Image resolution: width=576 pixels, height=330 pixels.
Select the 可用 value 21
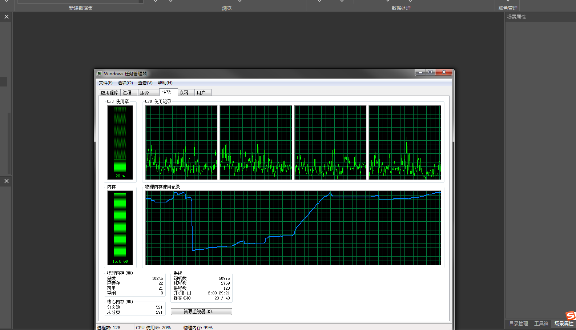(161, 288)
